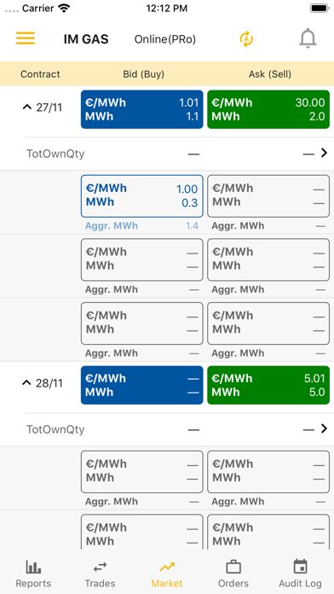The height and width of the screenshot is (594, 334).
Task: Tap the Bid (Buy) column header
Action: point(144,74)
